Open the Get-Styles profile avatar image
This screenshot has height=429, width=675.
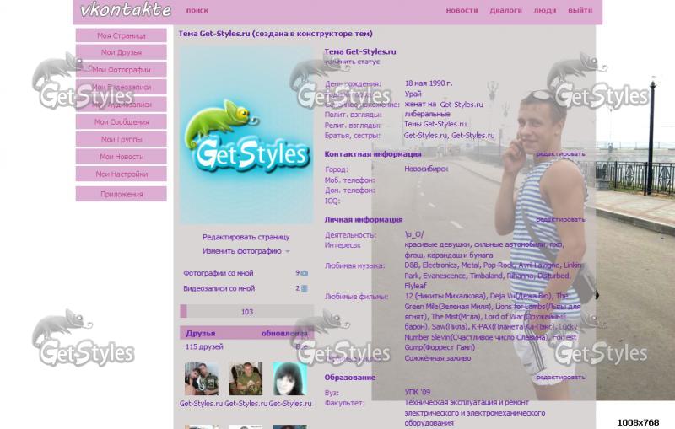[x=246, y=135]
